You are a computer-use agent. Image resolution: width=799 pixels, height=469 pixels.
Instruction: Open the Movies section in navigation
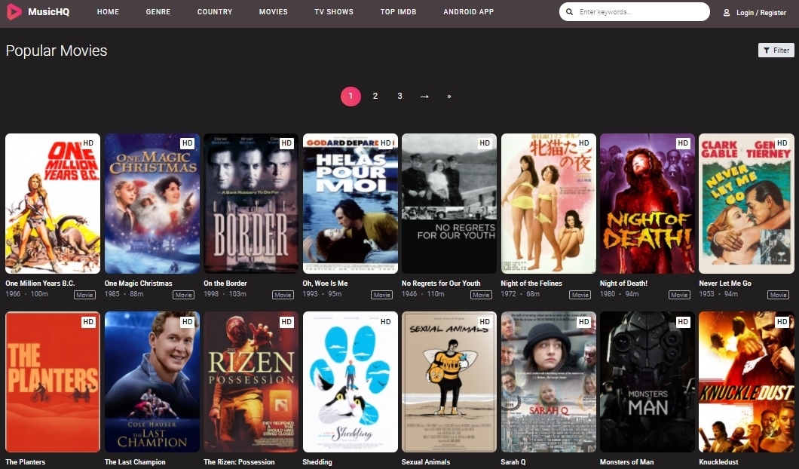click(x=273, y=12)
